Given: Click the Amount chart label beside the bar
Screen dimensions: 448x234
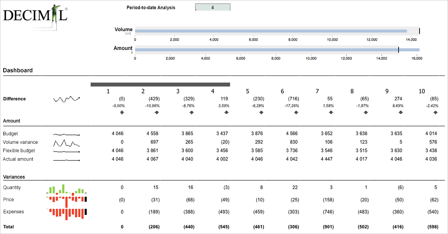Looking at the screenshot, I should tap(123, 48).
